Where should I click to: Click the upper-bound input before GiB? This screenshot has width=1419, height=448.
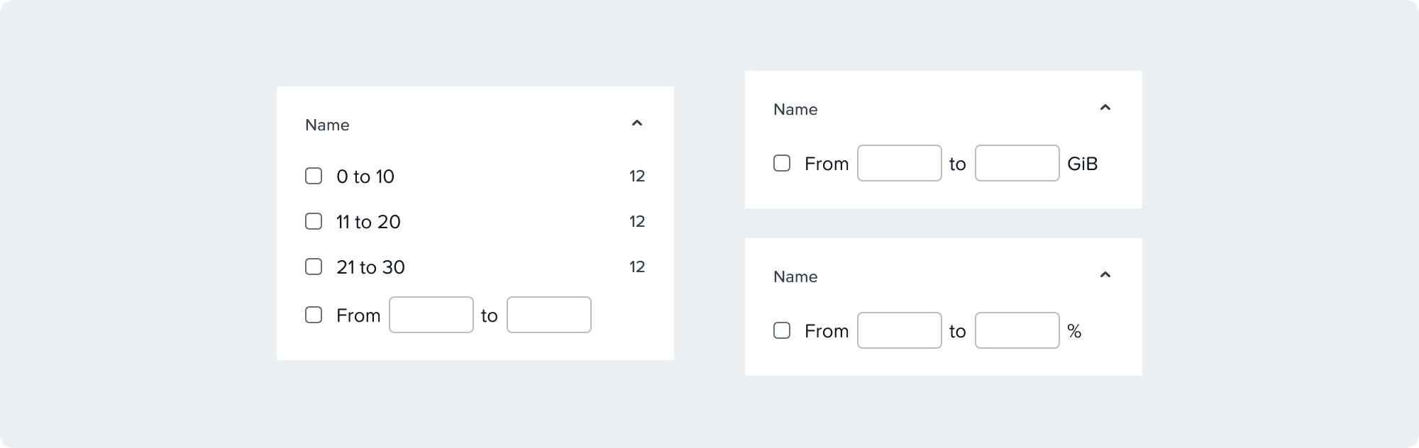click(1017, 163)
